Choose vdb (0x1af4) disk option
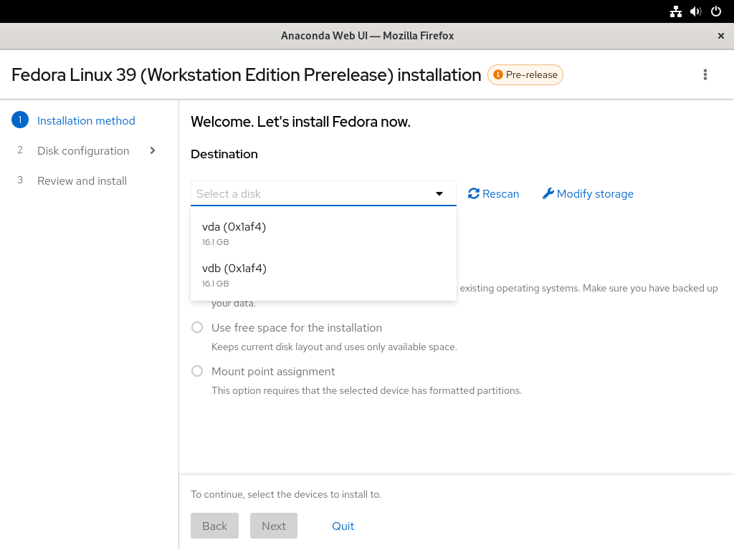Viewport: 734px width, 550px height. point(323,275)
